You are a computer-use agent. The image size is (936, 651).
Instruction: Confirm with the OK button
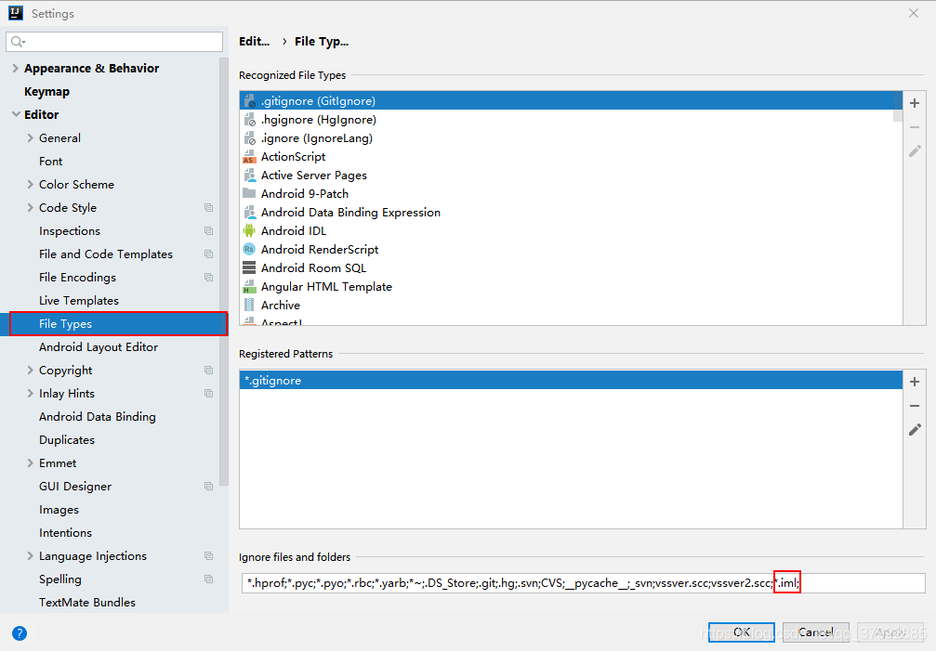(x=742, y=631)
